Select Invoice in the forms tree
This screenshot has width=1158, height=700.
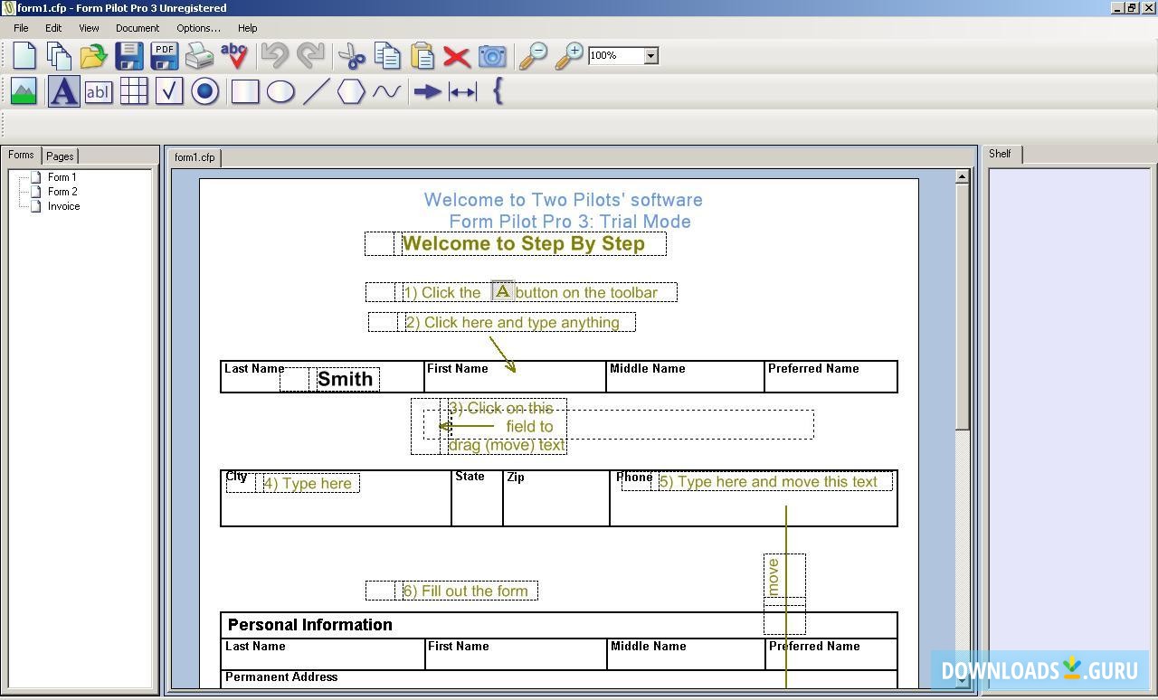pyautogui.click(x=63, y=206)
